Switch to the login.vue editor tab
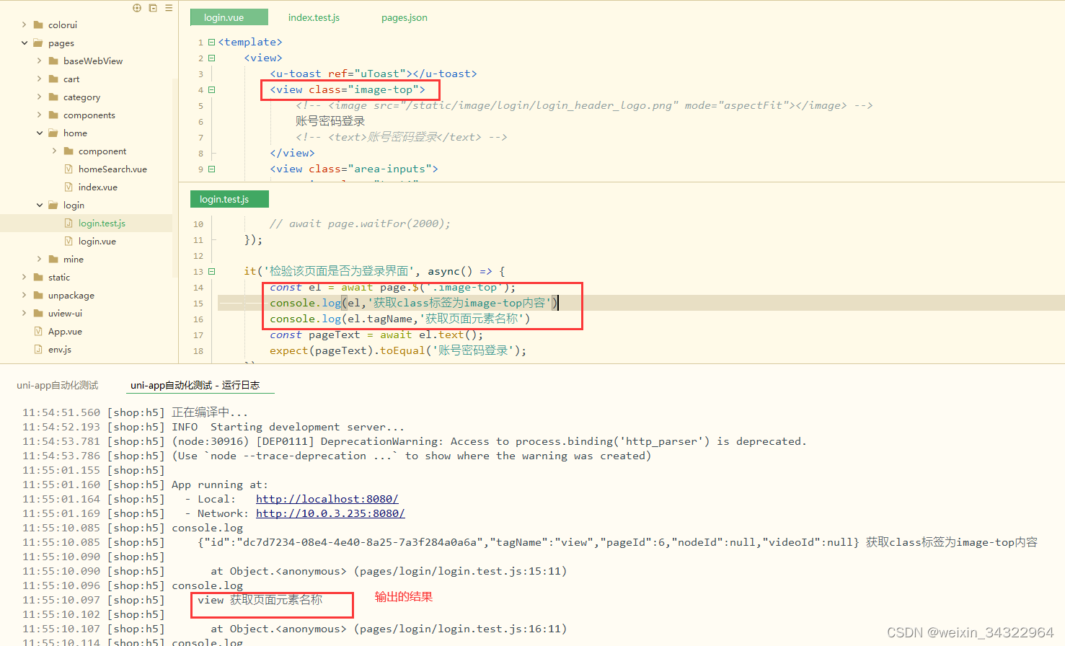Screen dimensions: 1065x646 pos(229,17)
